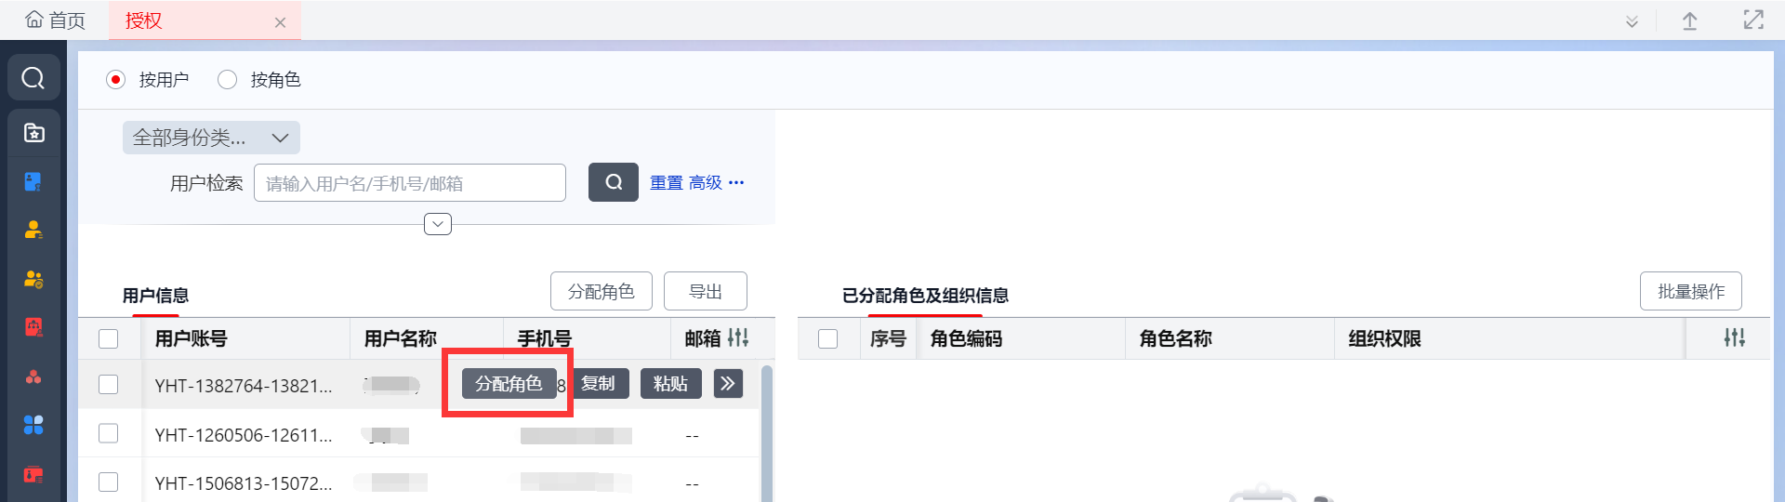Open column settings icon in role table header
The image size is (1785, 502).
click(1734, 338)
